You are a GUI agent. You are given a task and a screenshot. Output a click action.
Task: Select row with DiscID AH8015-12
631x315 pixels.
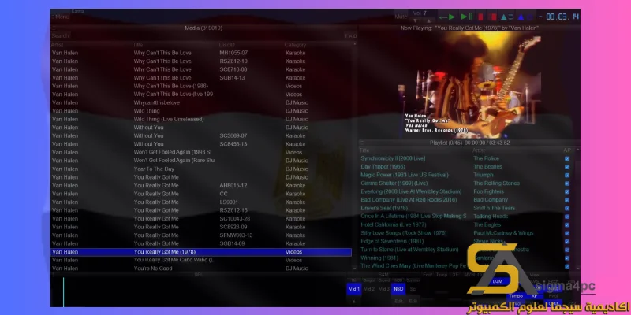[201, 186]
